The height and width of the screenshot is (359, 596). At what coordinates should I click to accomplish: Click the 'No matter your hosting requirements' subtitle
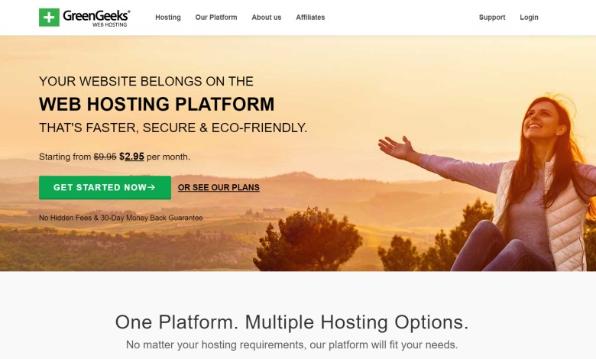point(292,345)
